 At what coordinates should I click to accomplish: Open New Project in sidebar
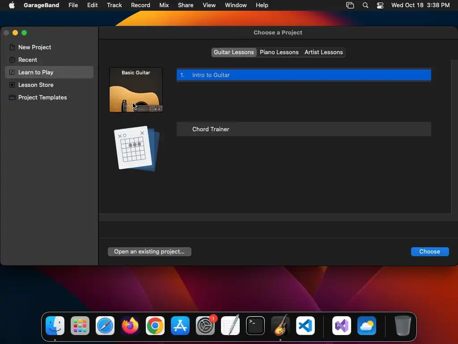click(49, 47)
